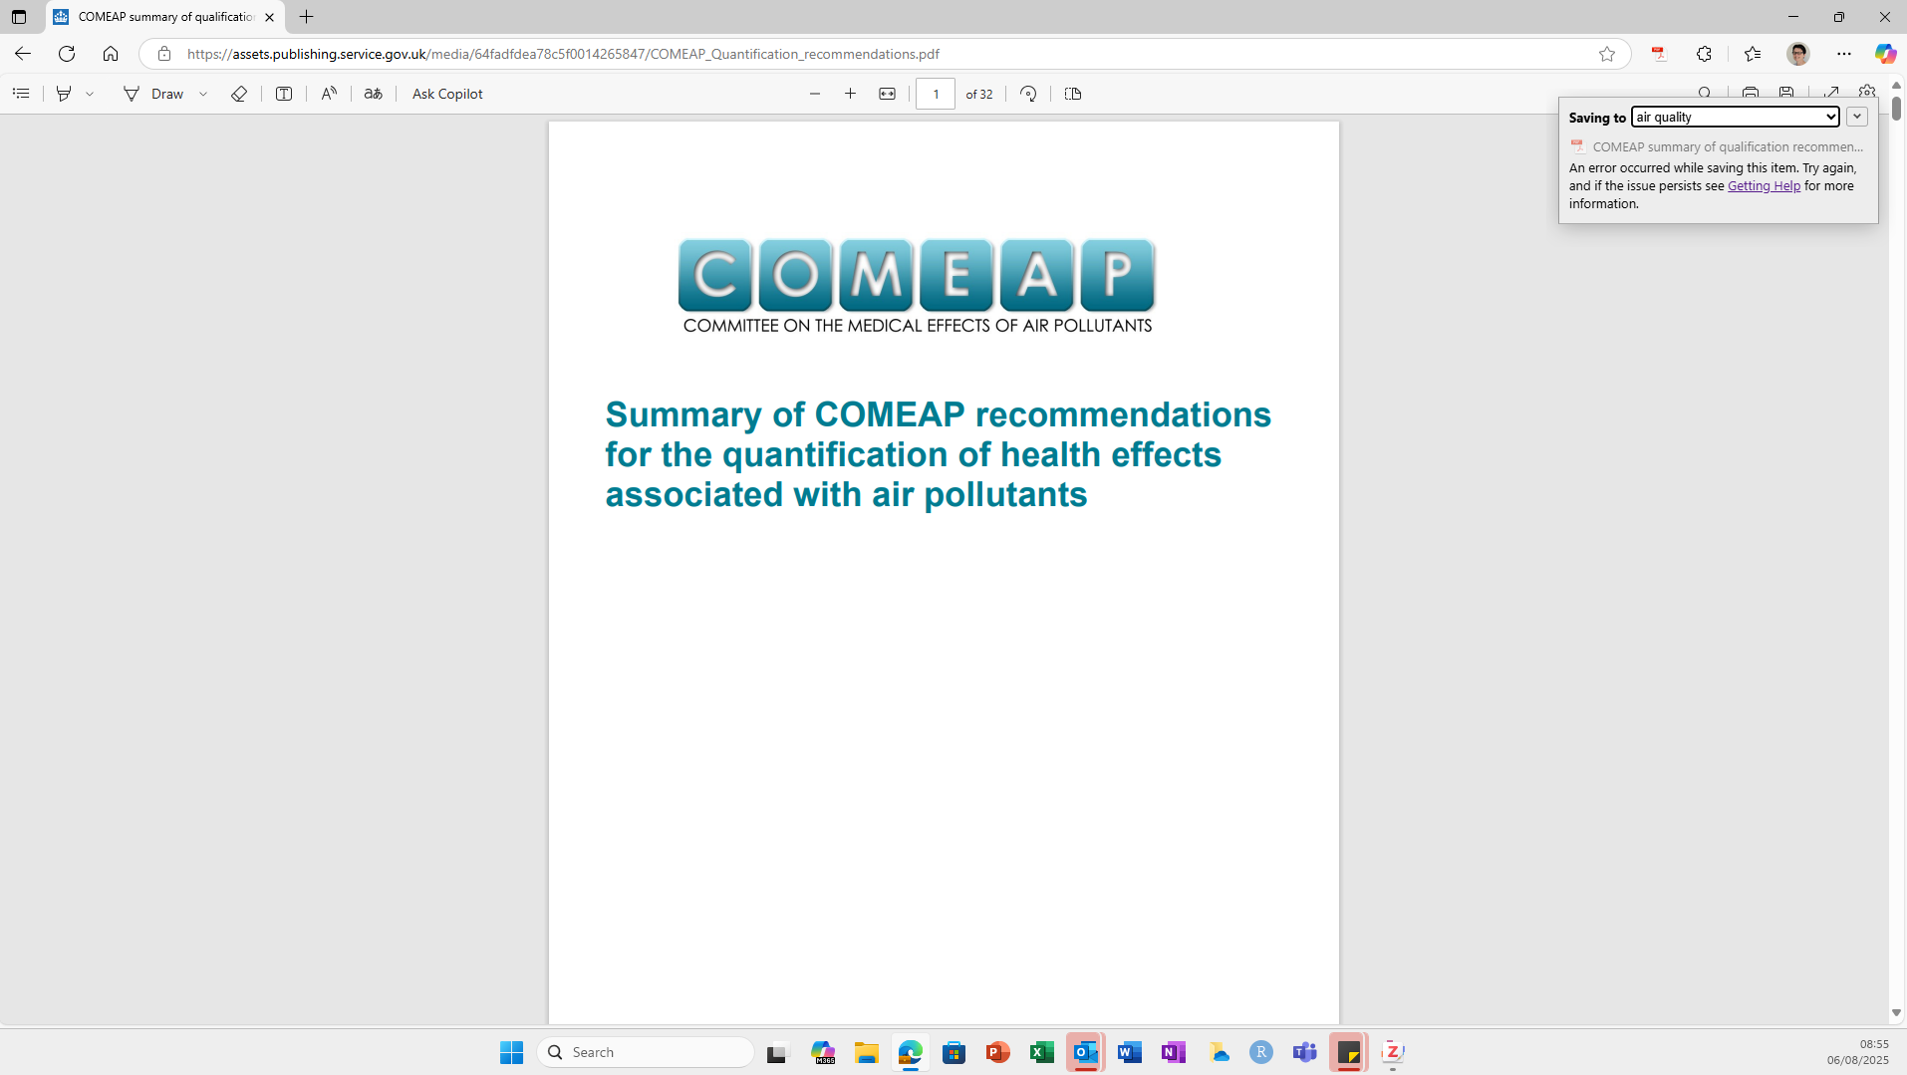The width and height of the screenshot is (1907, 1075).
Task: Open the browser profile avatar
Action: coord(1798,54)
